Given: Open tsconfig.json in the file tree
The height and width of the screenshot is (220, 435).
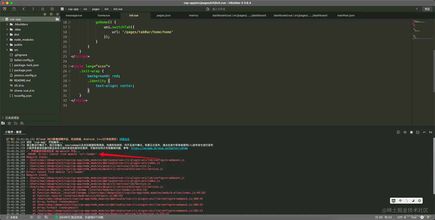Looking at the screenshot, I should pos(23,96).
